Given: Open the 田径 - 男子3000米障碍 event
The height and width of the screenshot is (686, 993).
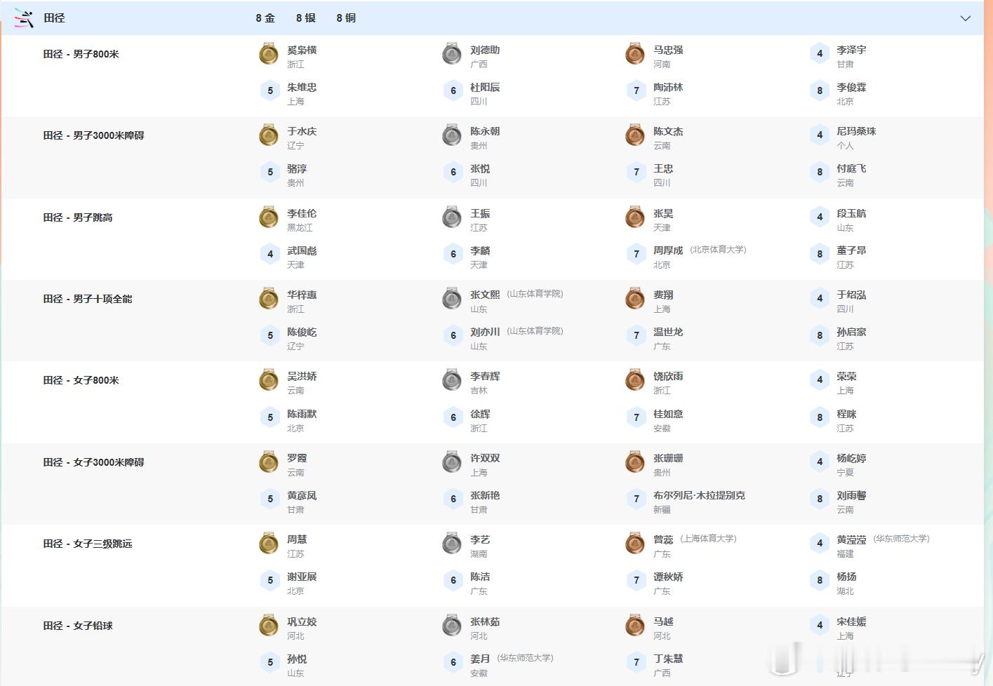Looking at the screenshot, I should click(x=94, y=135).
